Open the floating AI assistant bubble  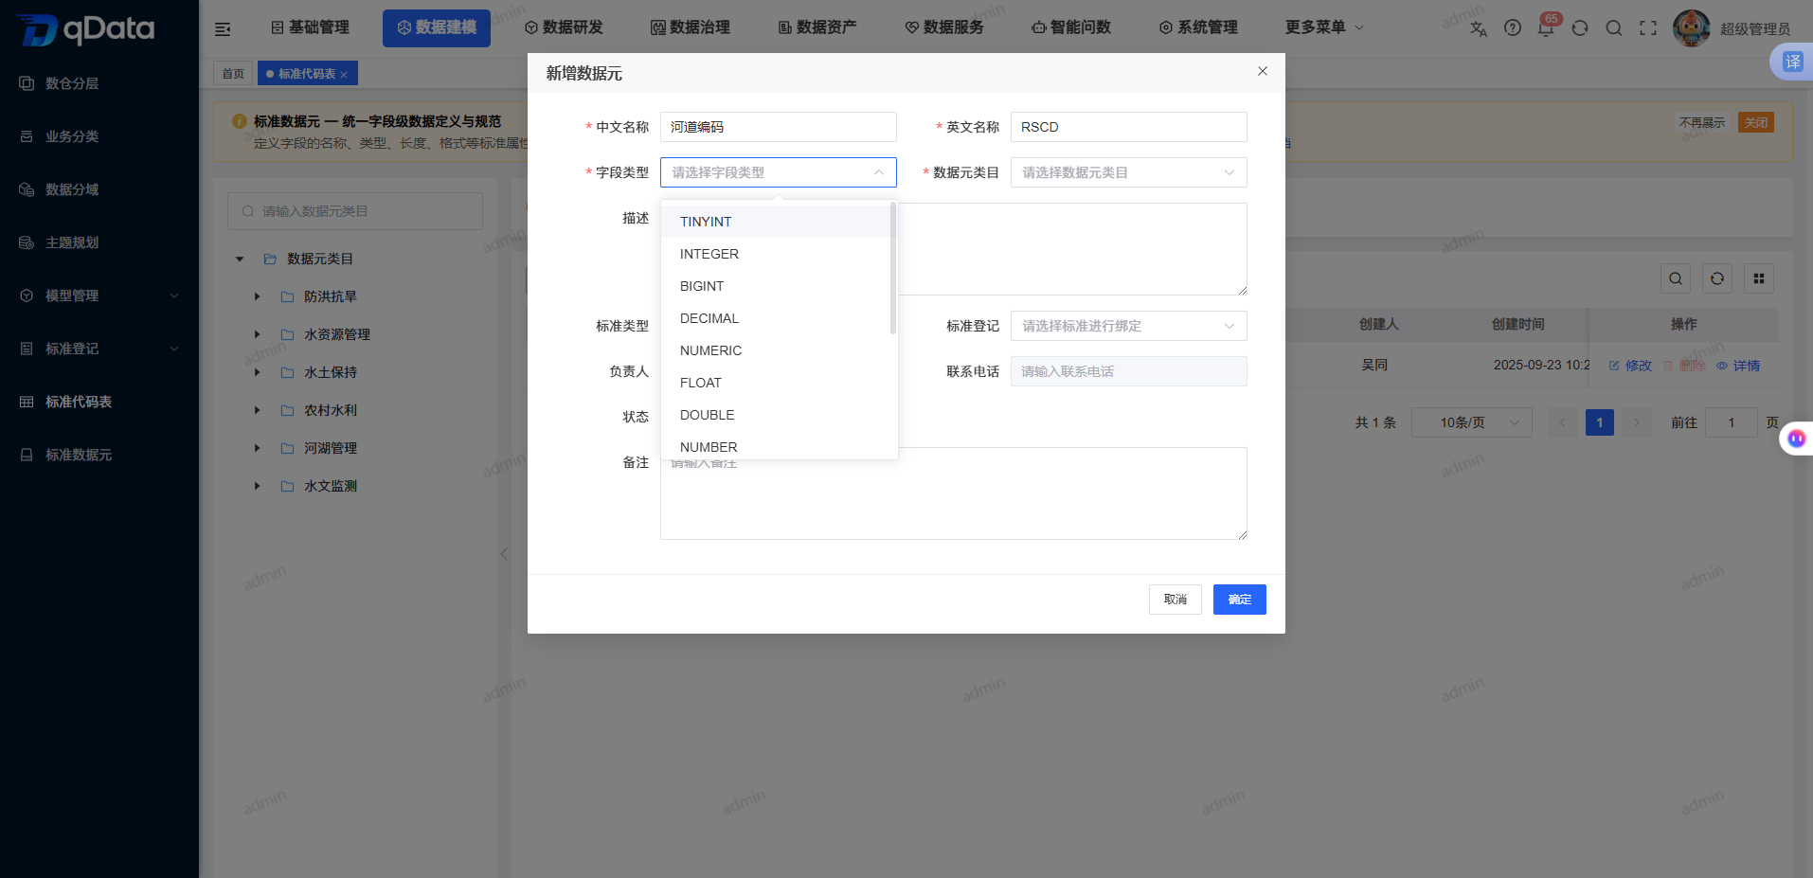tap(1796, 439)
